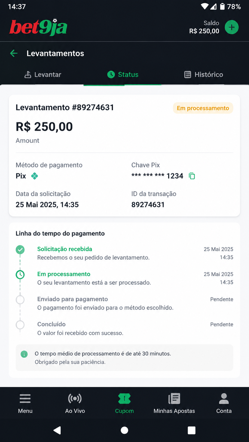Switch to the Histórico tab
Screen dimensions: 249x442
coord(203,75)
